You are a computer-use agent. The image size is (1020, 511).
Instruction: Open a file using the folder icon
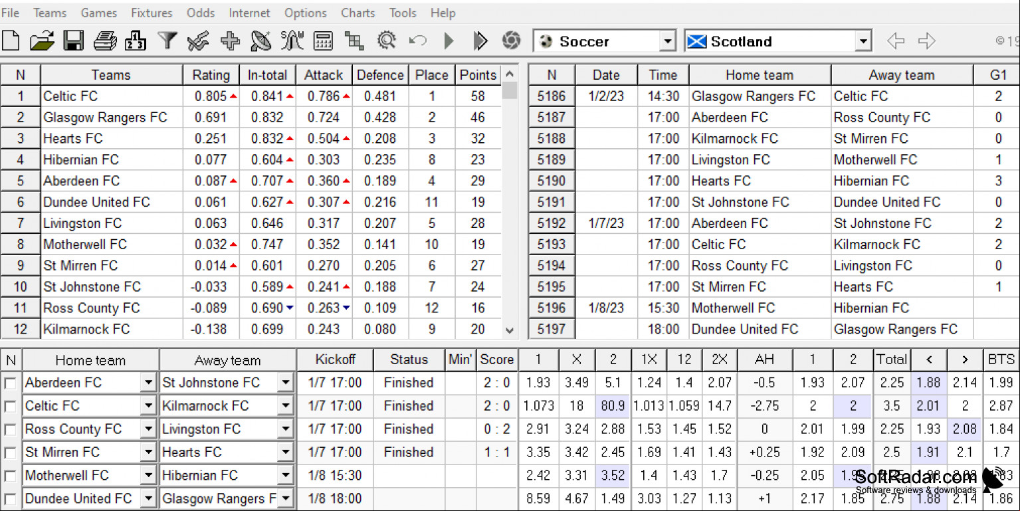[x=42, y=41]
